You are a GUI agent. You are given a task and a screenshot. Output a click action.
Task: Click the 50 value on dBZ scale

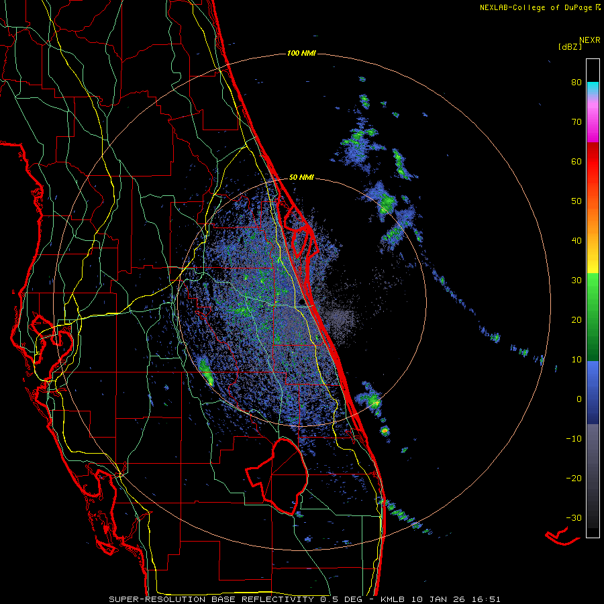(576, 201)
